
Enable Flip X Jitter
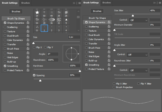pyautogui.click(x=114, y=84)
